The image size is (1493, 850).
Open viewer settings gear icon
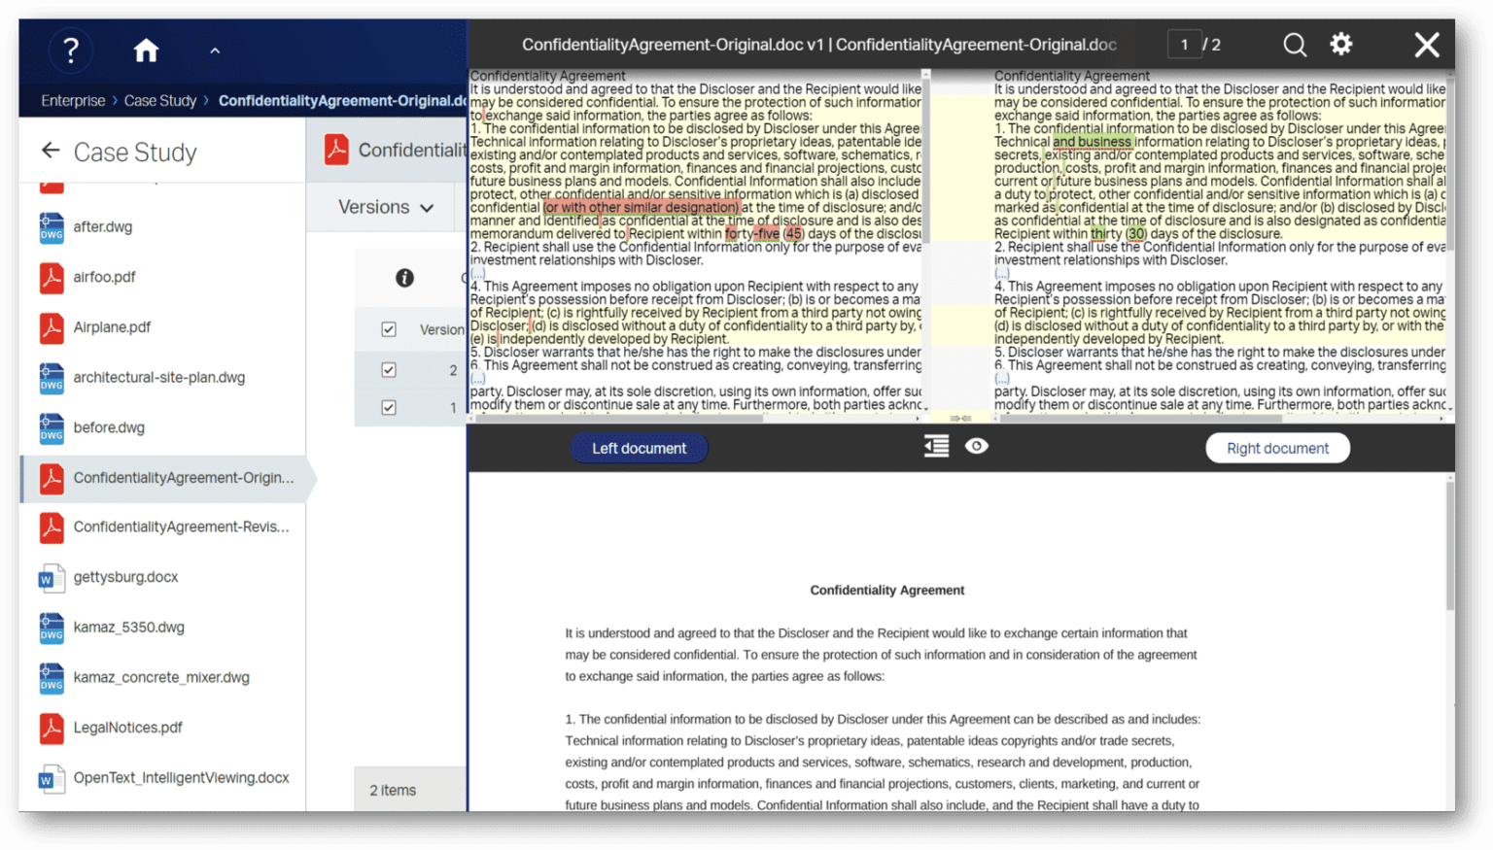pos(1341,44)
